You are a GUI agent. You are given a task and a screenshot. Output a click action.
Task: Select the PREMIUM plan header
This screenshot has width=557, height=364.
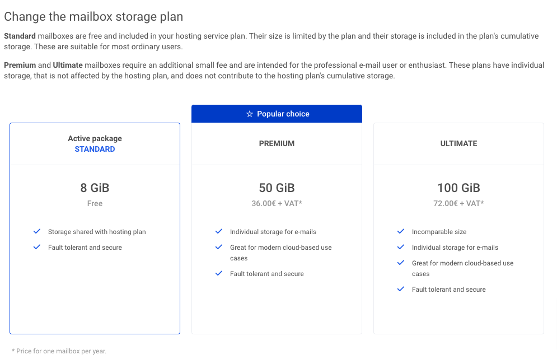tap(277, 143)
